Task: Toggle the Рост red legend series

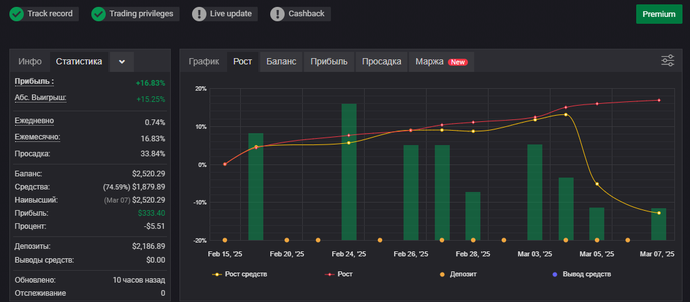Action: coord(339,274)
